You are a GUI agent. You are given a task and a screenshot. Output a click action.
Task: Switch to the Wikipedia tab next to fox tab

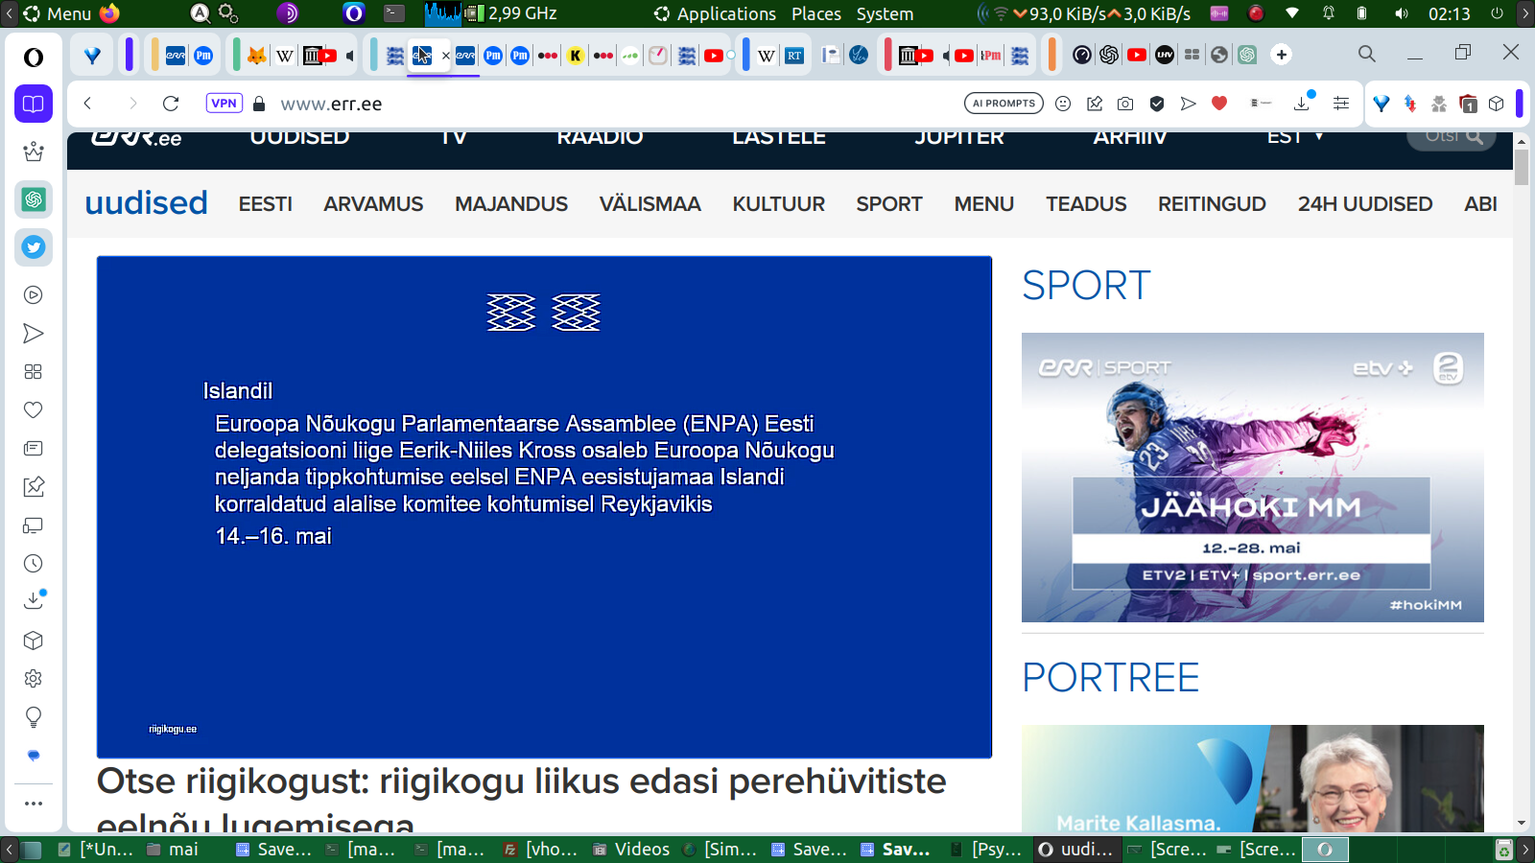(x=285, y=56)
